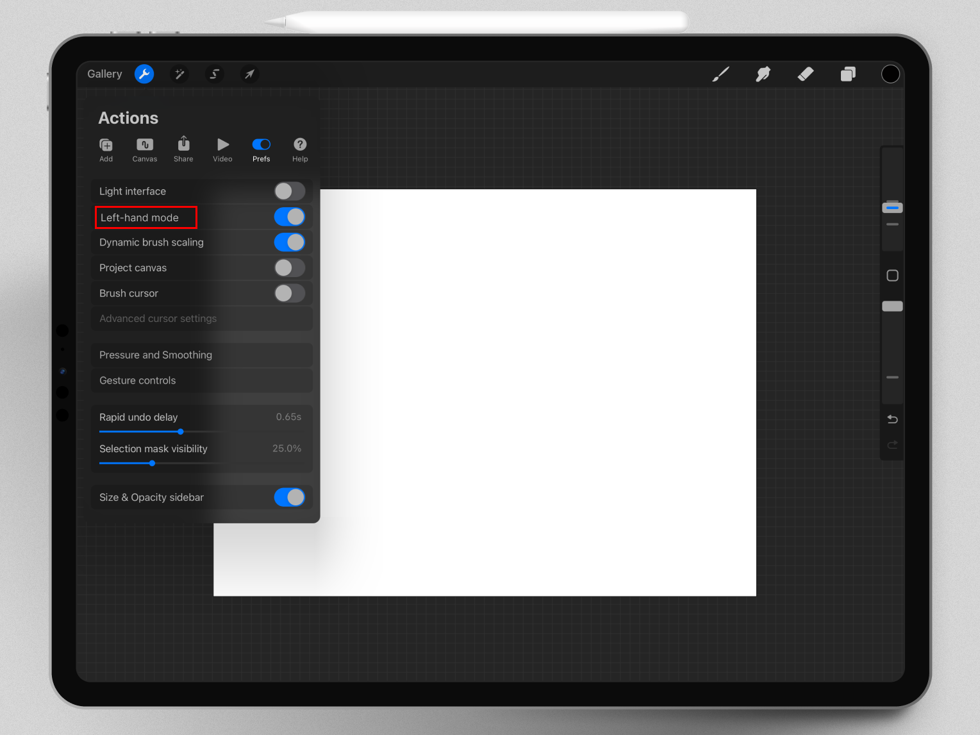Open the Layers panel icon

pos(848,74)
